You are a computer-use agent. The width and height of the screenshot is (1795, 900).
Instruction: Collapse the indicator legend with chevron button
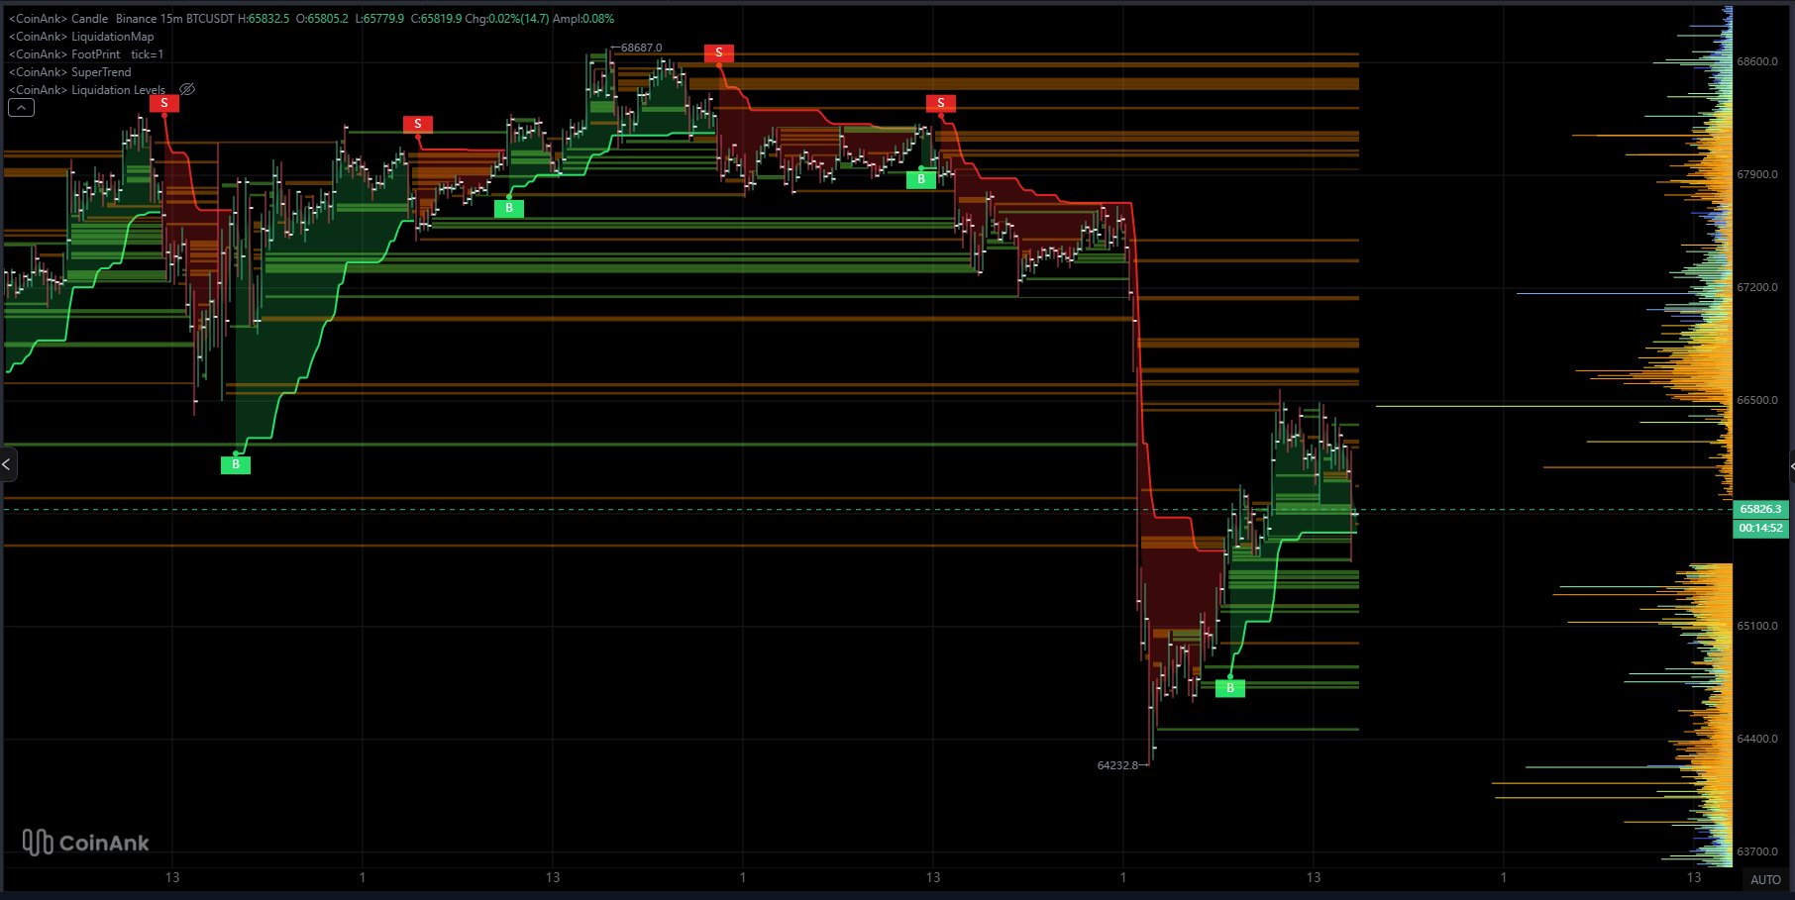[21, 108]
